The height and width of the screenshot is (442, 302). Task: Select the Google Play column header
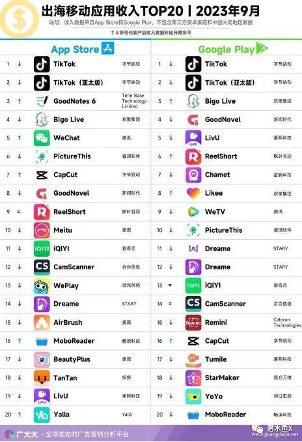coord(233,49)
